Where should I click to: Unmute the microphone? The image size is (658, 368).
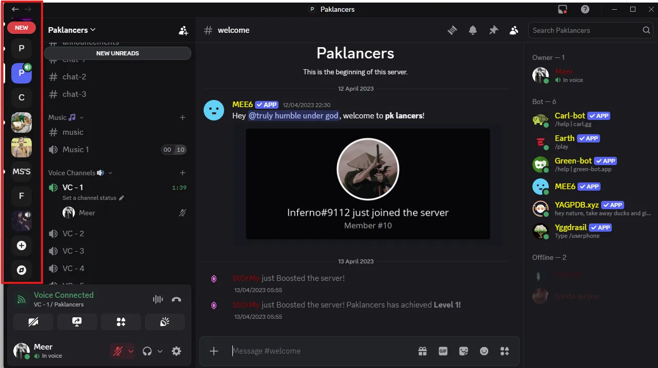118,351
